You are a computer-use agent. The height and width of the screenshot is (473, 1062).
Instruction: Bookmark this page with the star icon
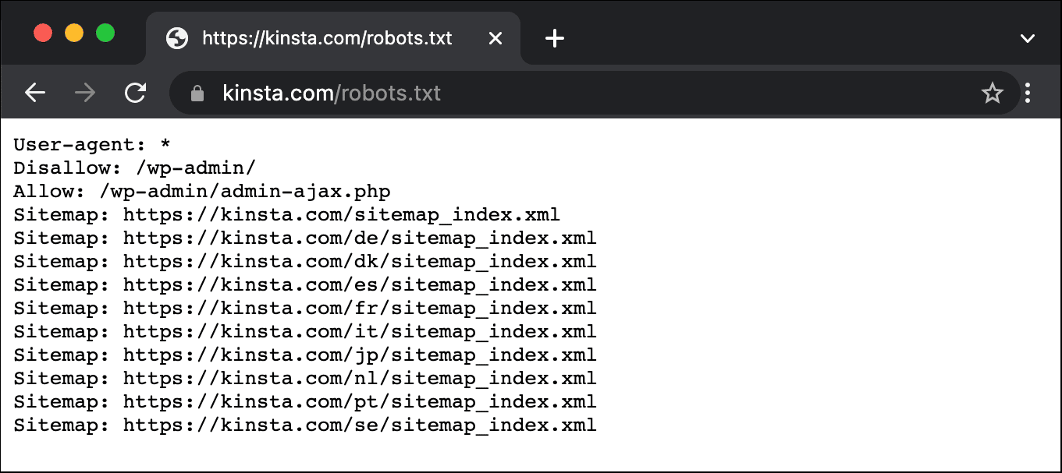click(992, 92)
